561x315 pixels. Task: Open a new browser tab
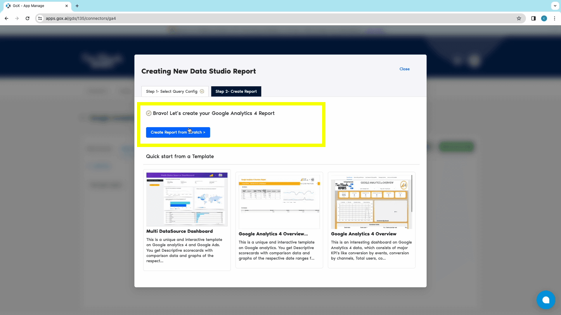[77, 6]
